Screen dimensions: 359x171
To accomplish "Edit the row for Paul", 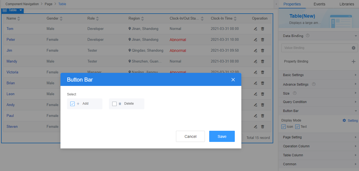I will tap(255, 116).
